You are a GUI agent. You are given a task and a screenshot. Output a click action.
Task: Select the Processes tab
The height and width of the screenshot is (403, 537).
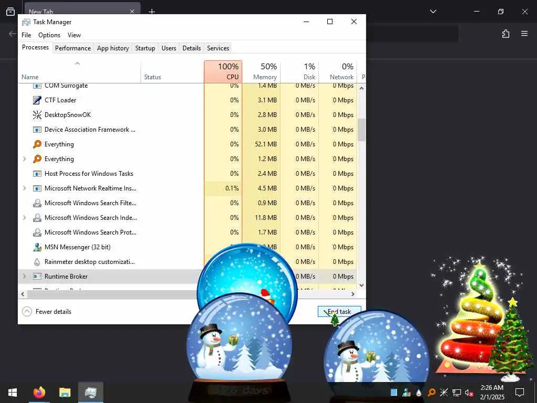tap(35, 47)
